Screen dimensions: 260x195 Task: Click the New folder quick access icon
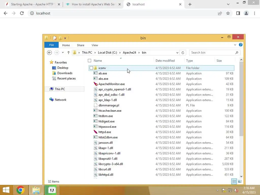pyautogui.click(x=60, y=38)
